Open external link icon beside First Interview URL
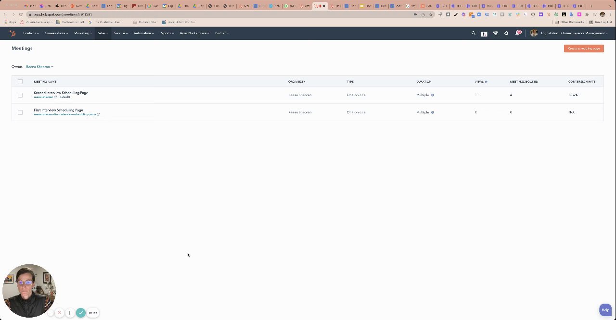Image resolution: width=616 pixels, height=320 pixels. coord(98,114)
